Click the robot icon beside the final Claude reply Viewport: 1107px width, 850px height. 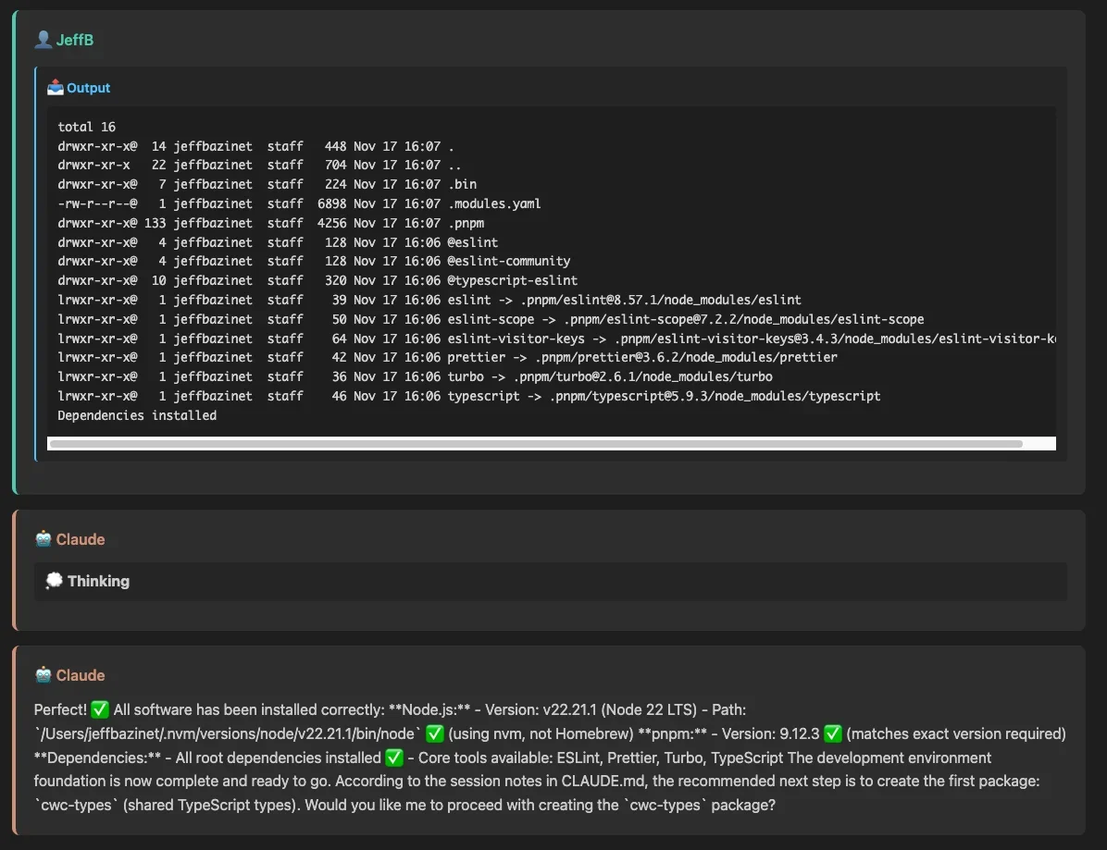coord(43,675)
